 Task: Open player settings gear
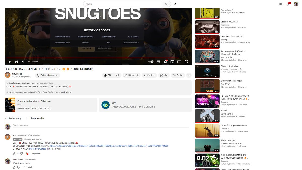(165, 62)
